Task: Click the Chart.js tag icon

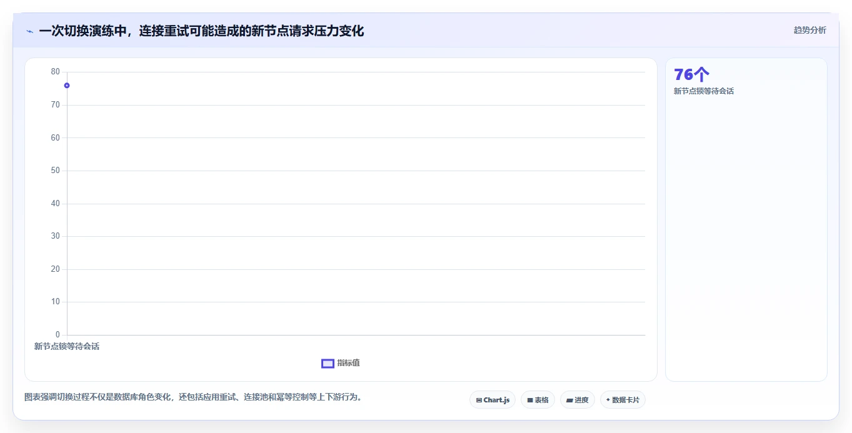Action: (x=479, y=400)
